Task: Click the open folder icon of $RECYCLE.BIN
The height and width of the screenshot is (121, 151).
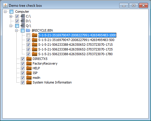Action: point(28,30)
